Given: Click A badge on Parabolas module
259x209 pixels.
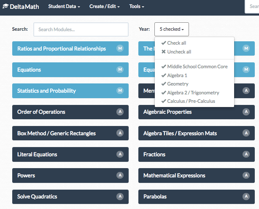Looking at the screenshot, I should (x=246, y=196).
